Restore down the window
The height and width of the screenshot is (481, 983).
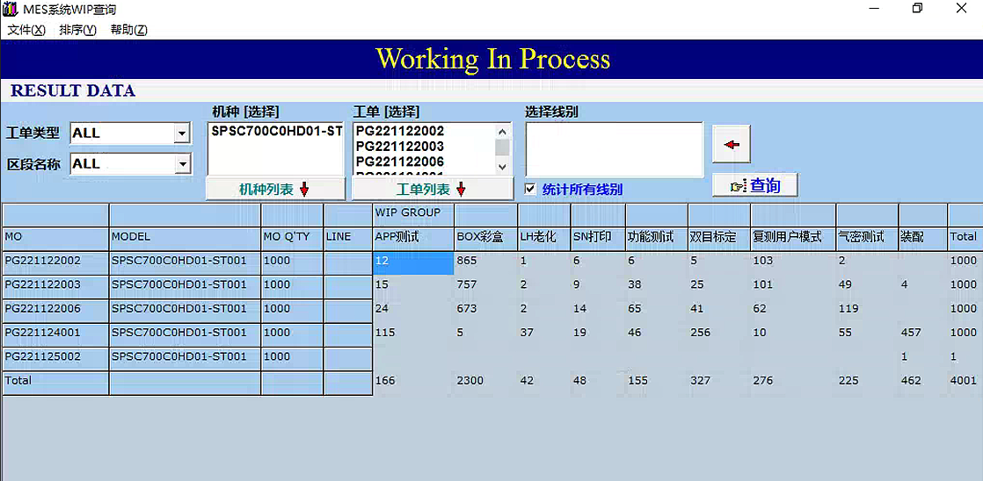tap(917, 9)
